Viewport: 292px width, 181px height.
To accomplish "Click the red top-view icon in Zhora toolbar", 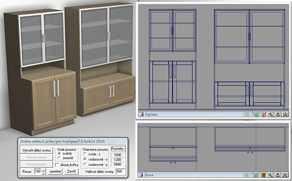I will coord(263,175).
